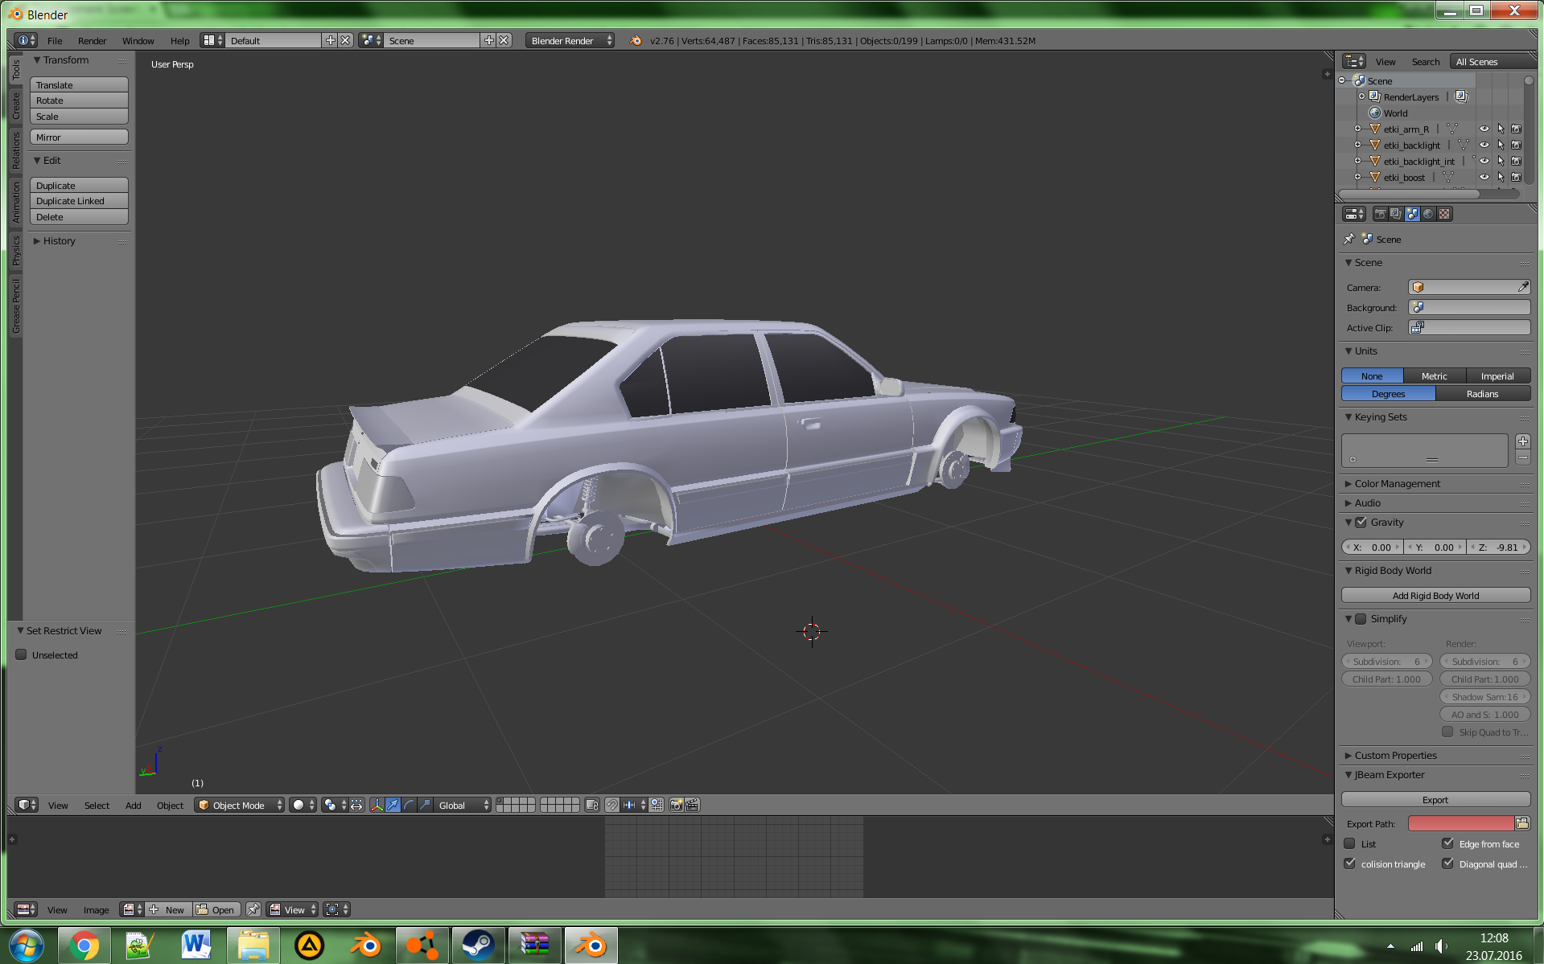Viewport: 1544px width, 964px height.
Task: Open the World properties globe tab
Action: [x=1428, y=214]
